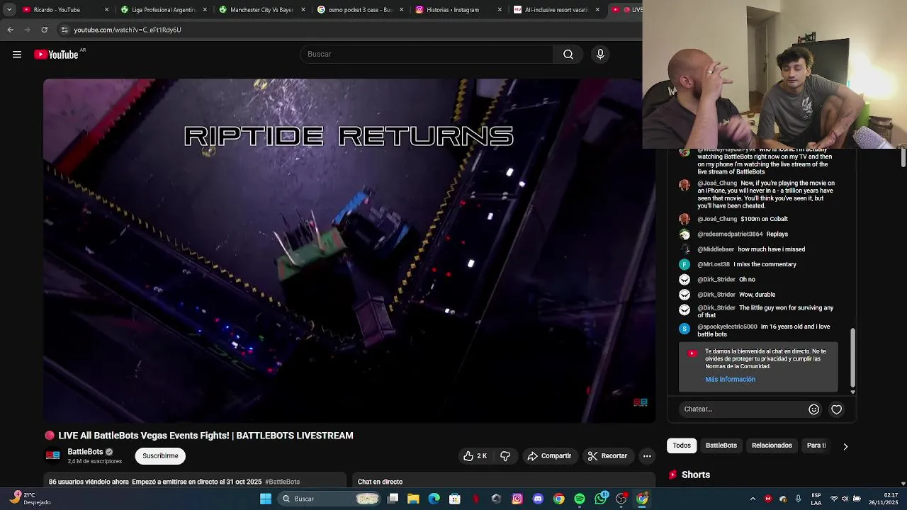Image resolution: width=907 pixels, height=510 pixels.
Task: Share the video with Compartir
Action: (550, 456)
